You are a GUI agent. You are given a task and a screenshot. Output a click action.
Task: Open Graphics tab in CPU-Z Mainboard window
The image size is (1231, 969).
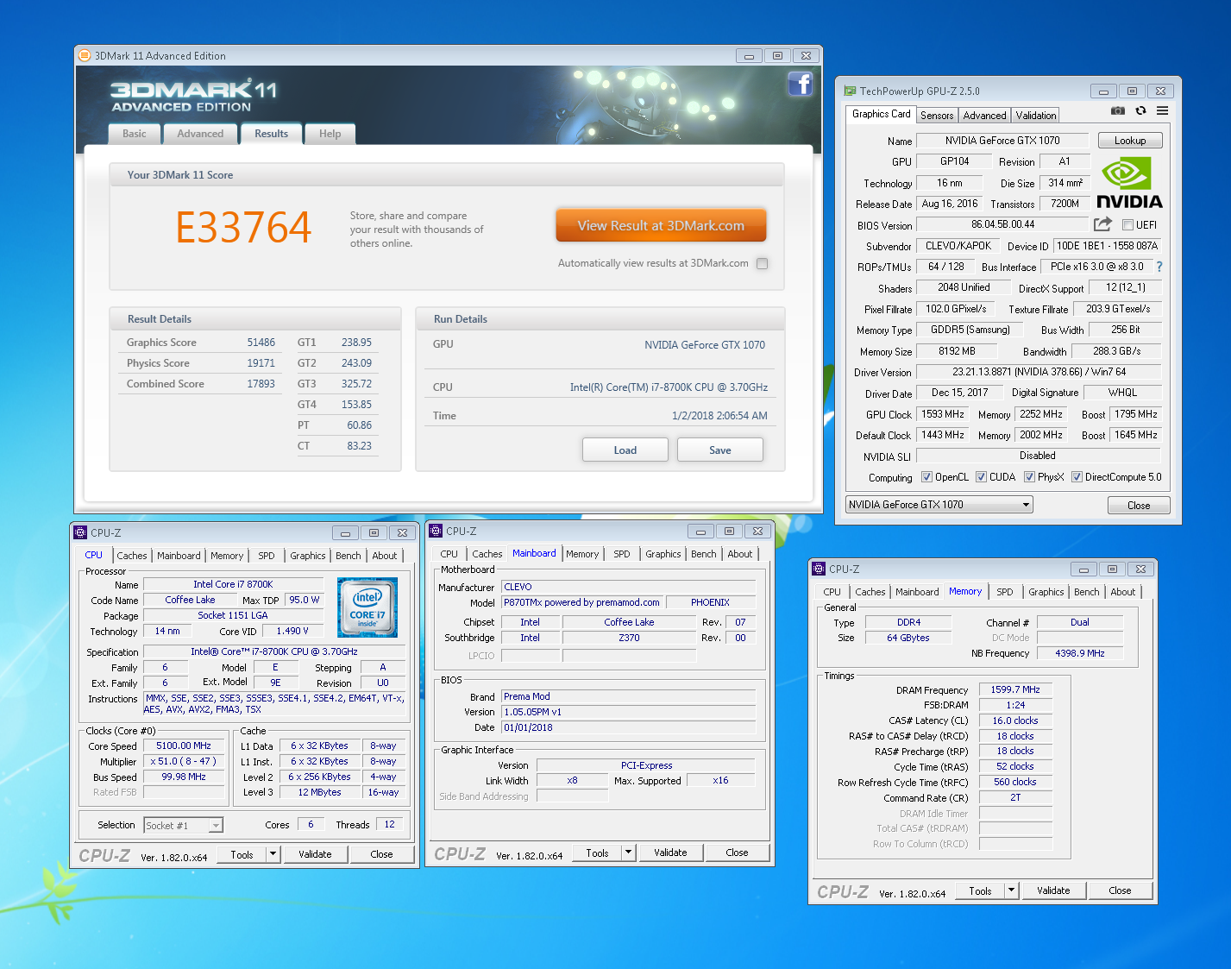[663, 554]
